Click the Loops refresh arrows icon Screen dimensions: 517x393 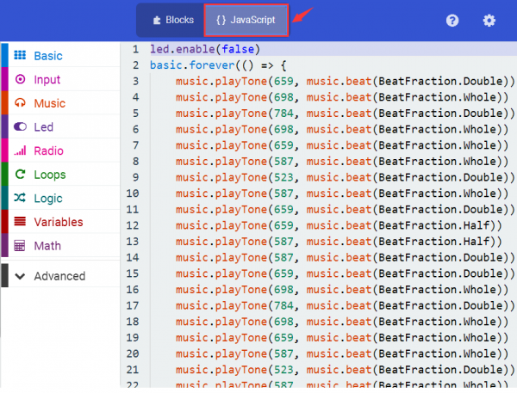(x=20, y=175)
